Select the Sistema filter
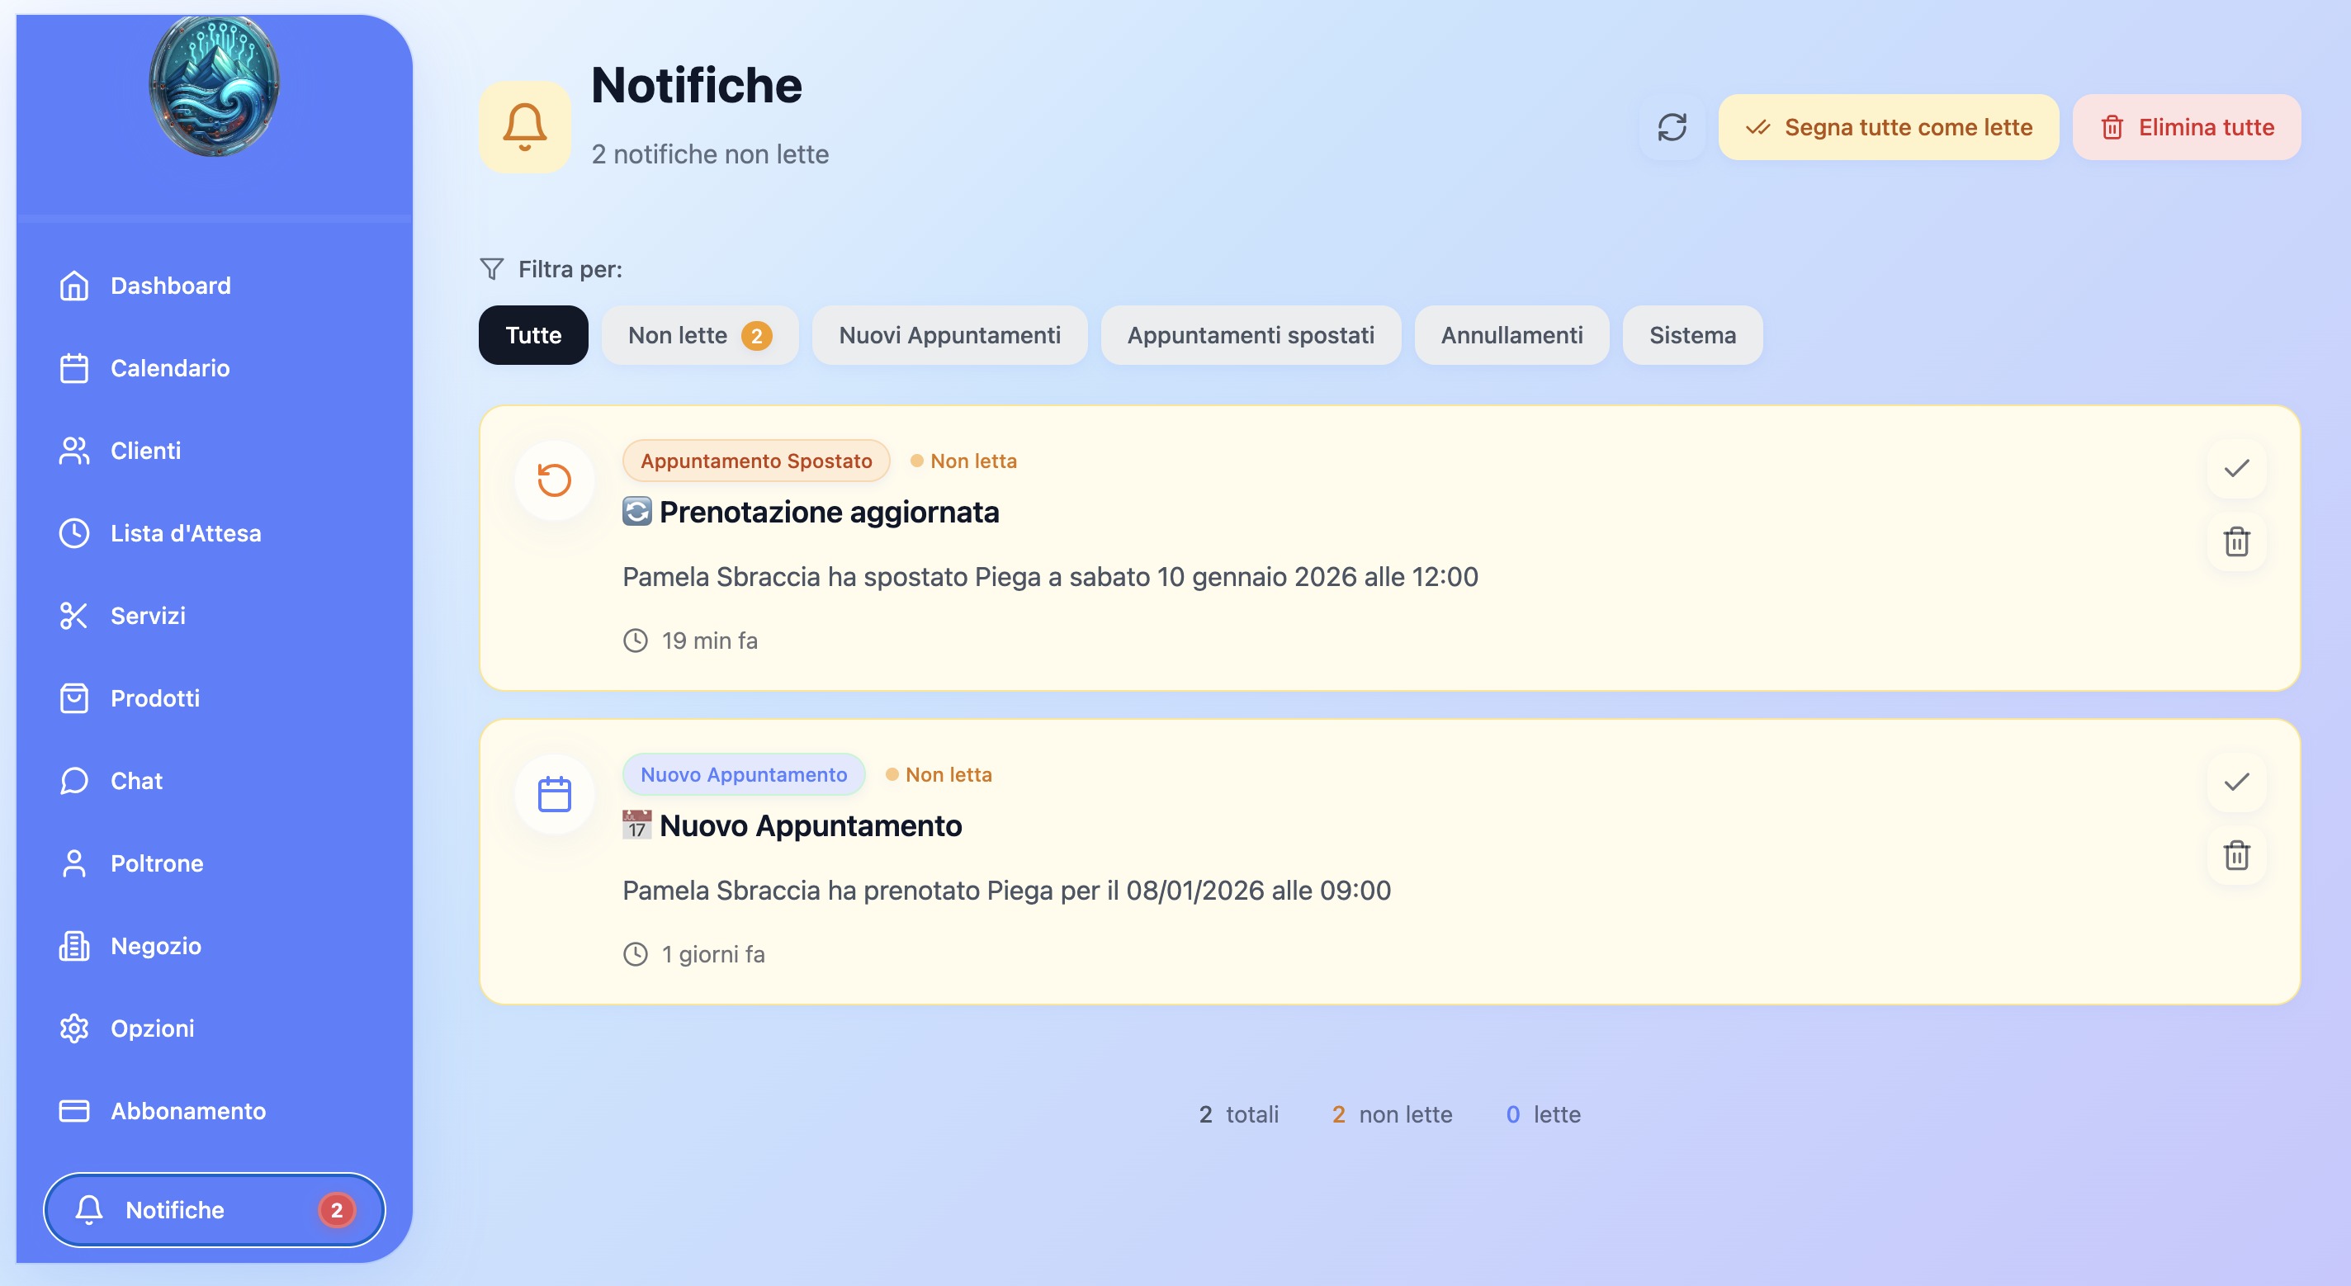2351x1286 pixels. click(x=1692, y=335)
